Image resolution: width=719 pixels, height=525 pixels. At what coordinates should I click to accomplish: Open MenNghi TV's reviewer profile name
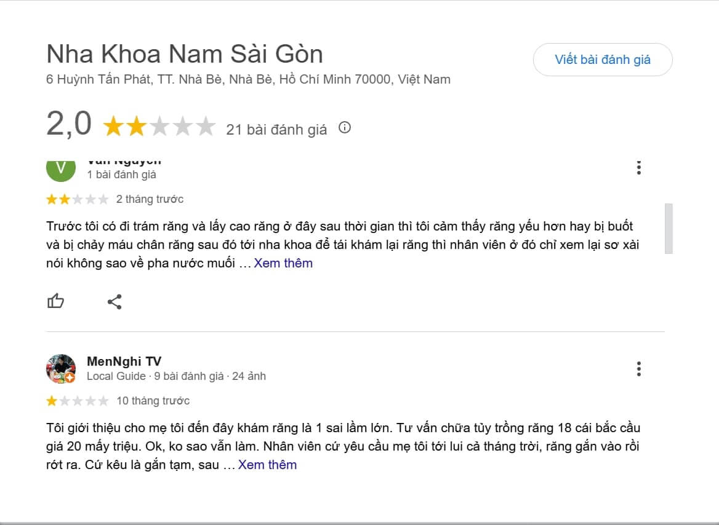(123, 361)
